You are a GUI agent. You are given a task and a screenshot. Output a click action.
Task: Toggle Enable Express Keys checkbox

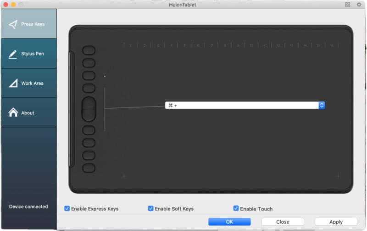click(x=67, y=209)
